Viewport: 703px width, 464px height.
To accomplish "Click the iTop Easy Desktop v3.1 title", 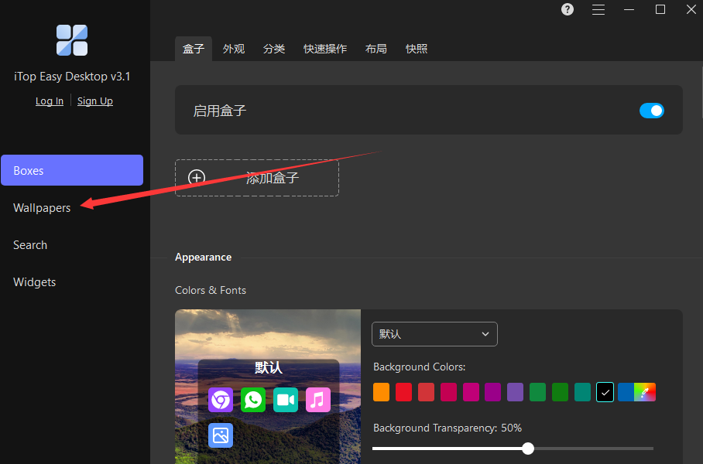I will tap(72, 77).
